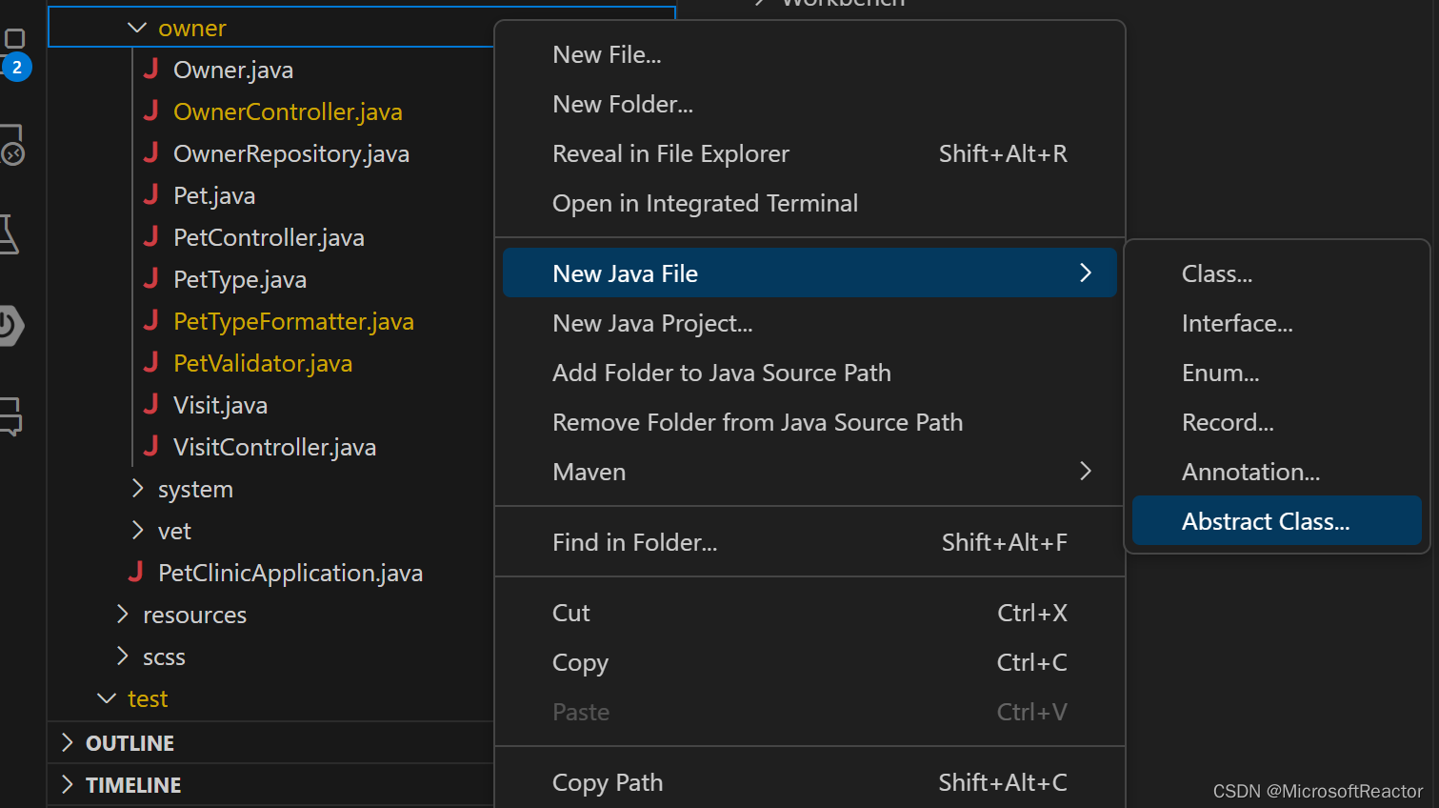
Task: Open OwnerController.java file
Action: [x=288, y=112]
